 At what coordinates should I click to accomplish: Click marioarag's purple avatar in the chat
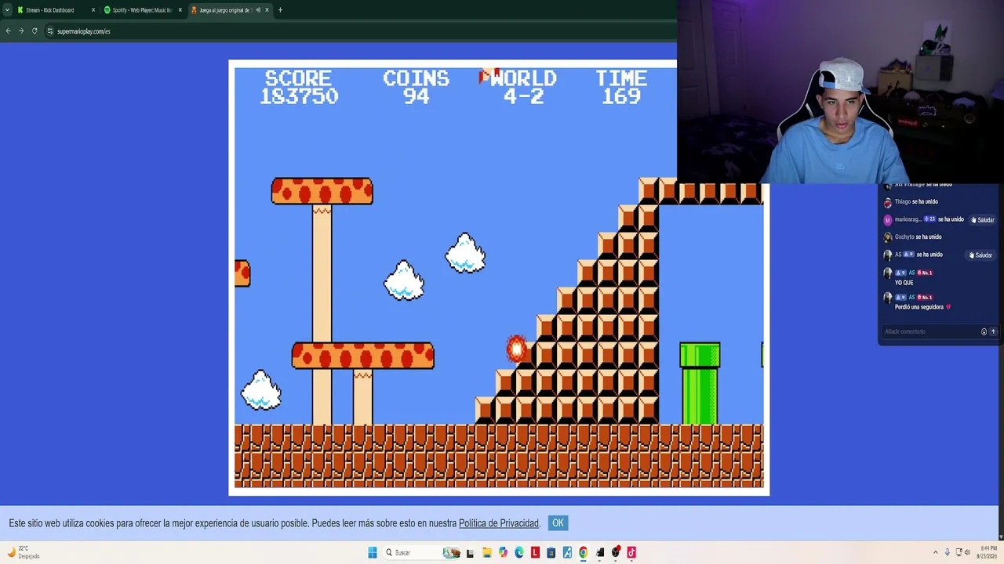pos(888,220)
